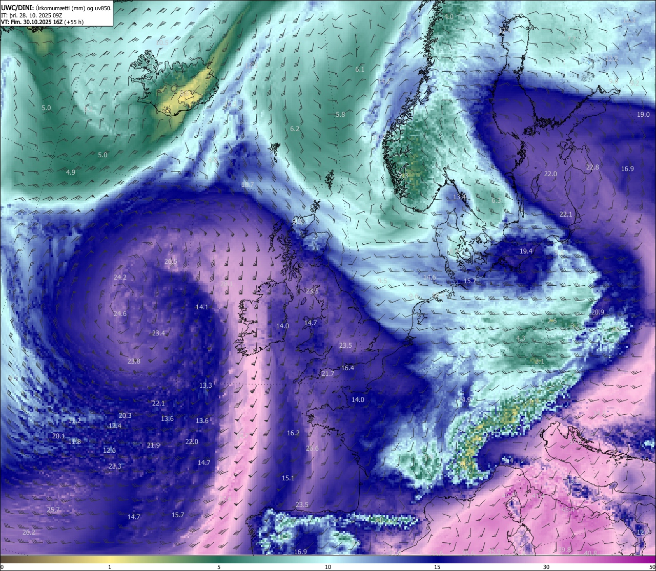Select the IT initial time line 28.10.2025 09Z

(x=32, y=15)
